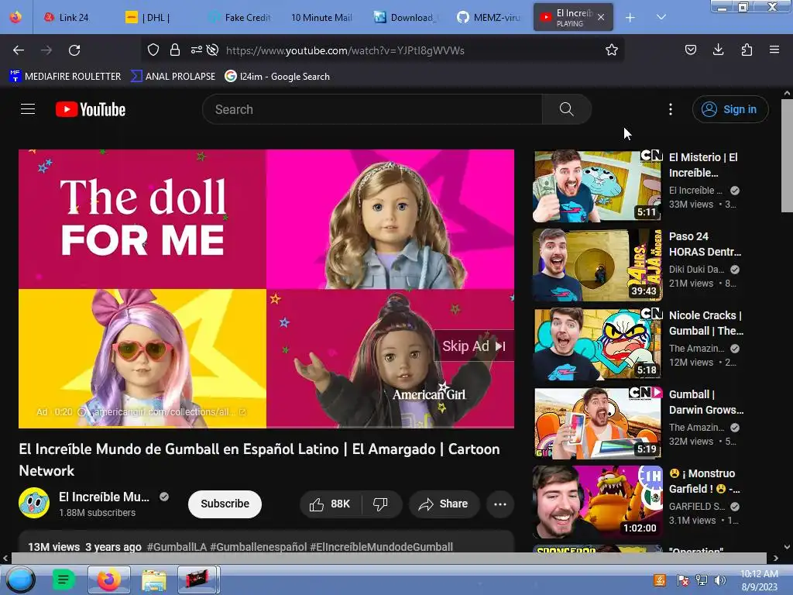
Task: Skip the American Girl ad
Action: pyautogui.click(x=474, y=346)
